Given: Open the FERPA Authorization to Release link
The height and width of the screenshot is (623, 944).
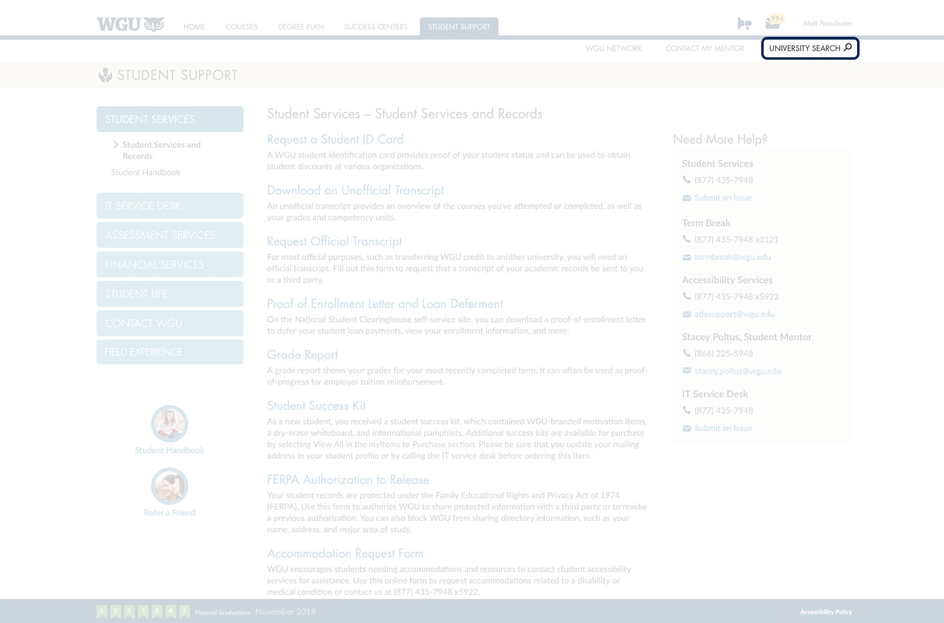Looking at the screenshot, I should 348,480.
